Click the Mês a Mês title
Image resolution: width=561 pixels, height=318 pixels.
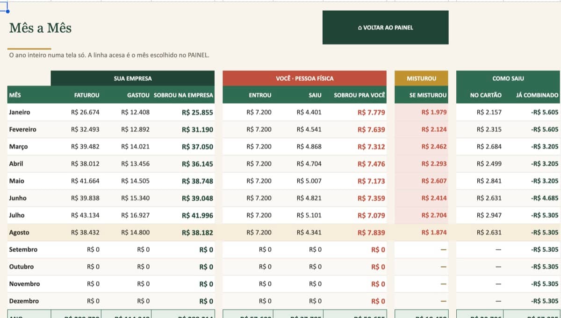40,28
